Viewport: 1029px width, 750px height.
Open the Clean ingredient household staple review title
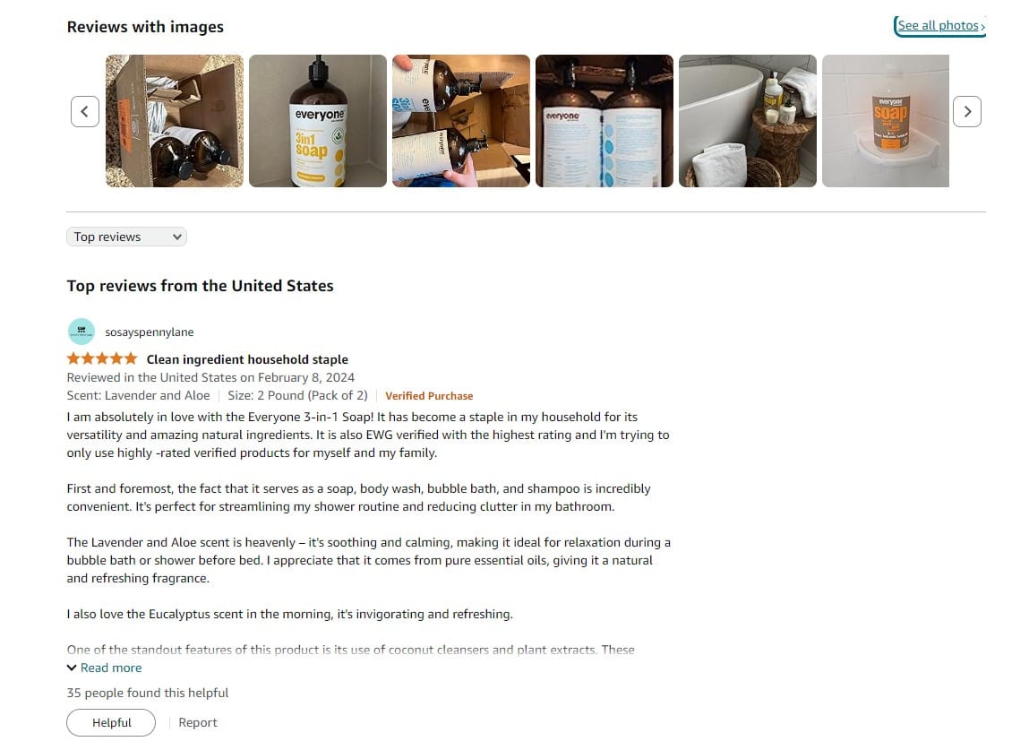tap(247, 359)
